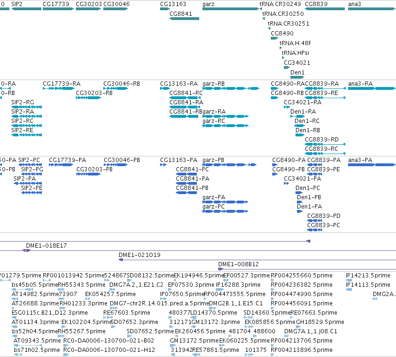This screenshot has width=396, height=357.
Task: Click the SIP2 gene feature bar
Action: (27, 9)
